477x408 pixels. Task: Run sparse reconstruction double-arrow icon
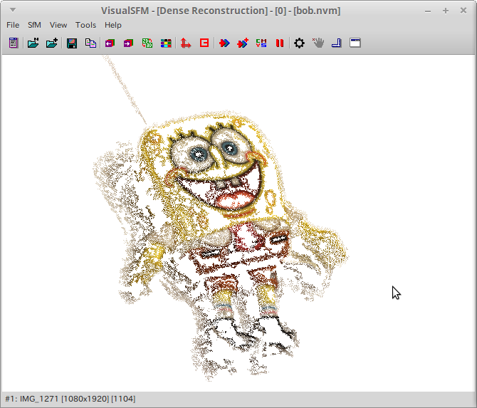pos(224,43)
